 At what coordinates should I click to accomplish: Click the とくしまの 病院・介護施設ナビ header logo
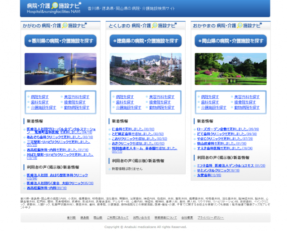click(143, 26)
